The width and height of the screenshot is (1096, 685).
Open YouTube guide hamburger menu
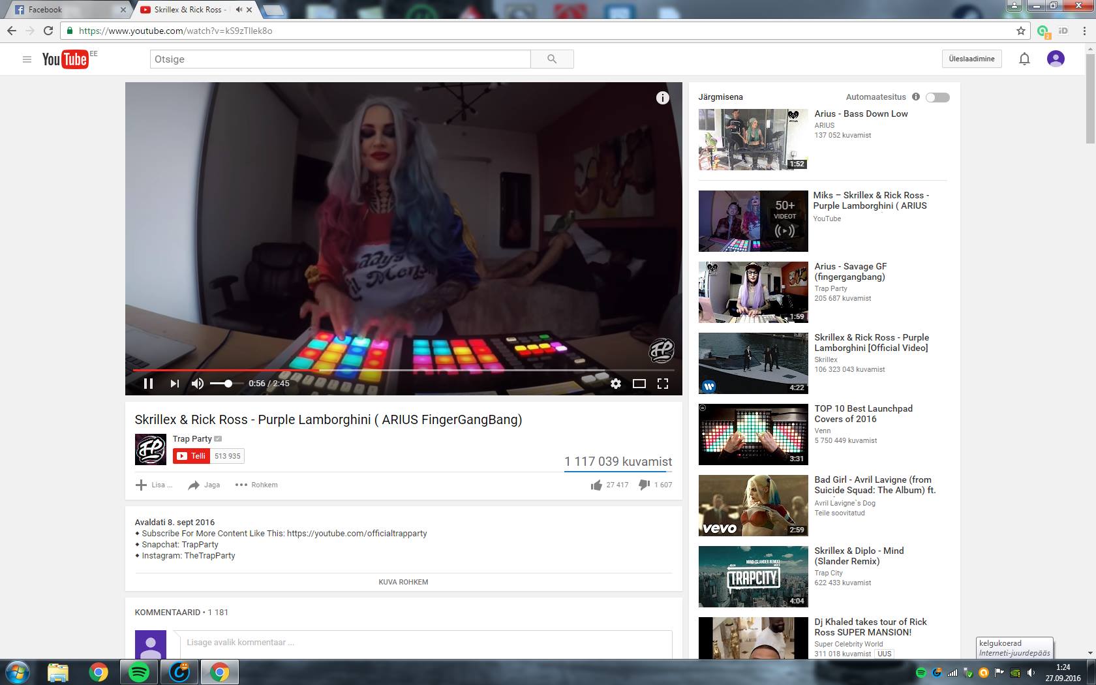pos(27,59)
